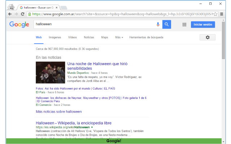This screenshot has width=231, height=144.
Task: Click the browser forward arrow
Action: pos(16,14)
